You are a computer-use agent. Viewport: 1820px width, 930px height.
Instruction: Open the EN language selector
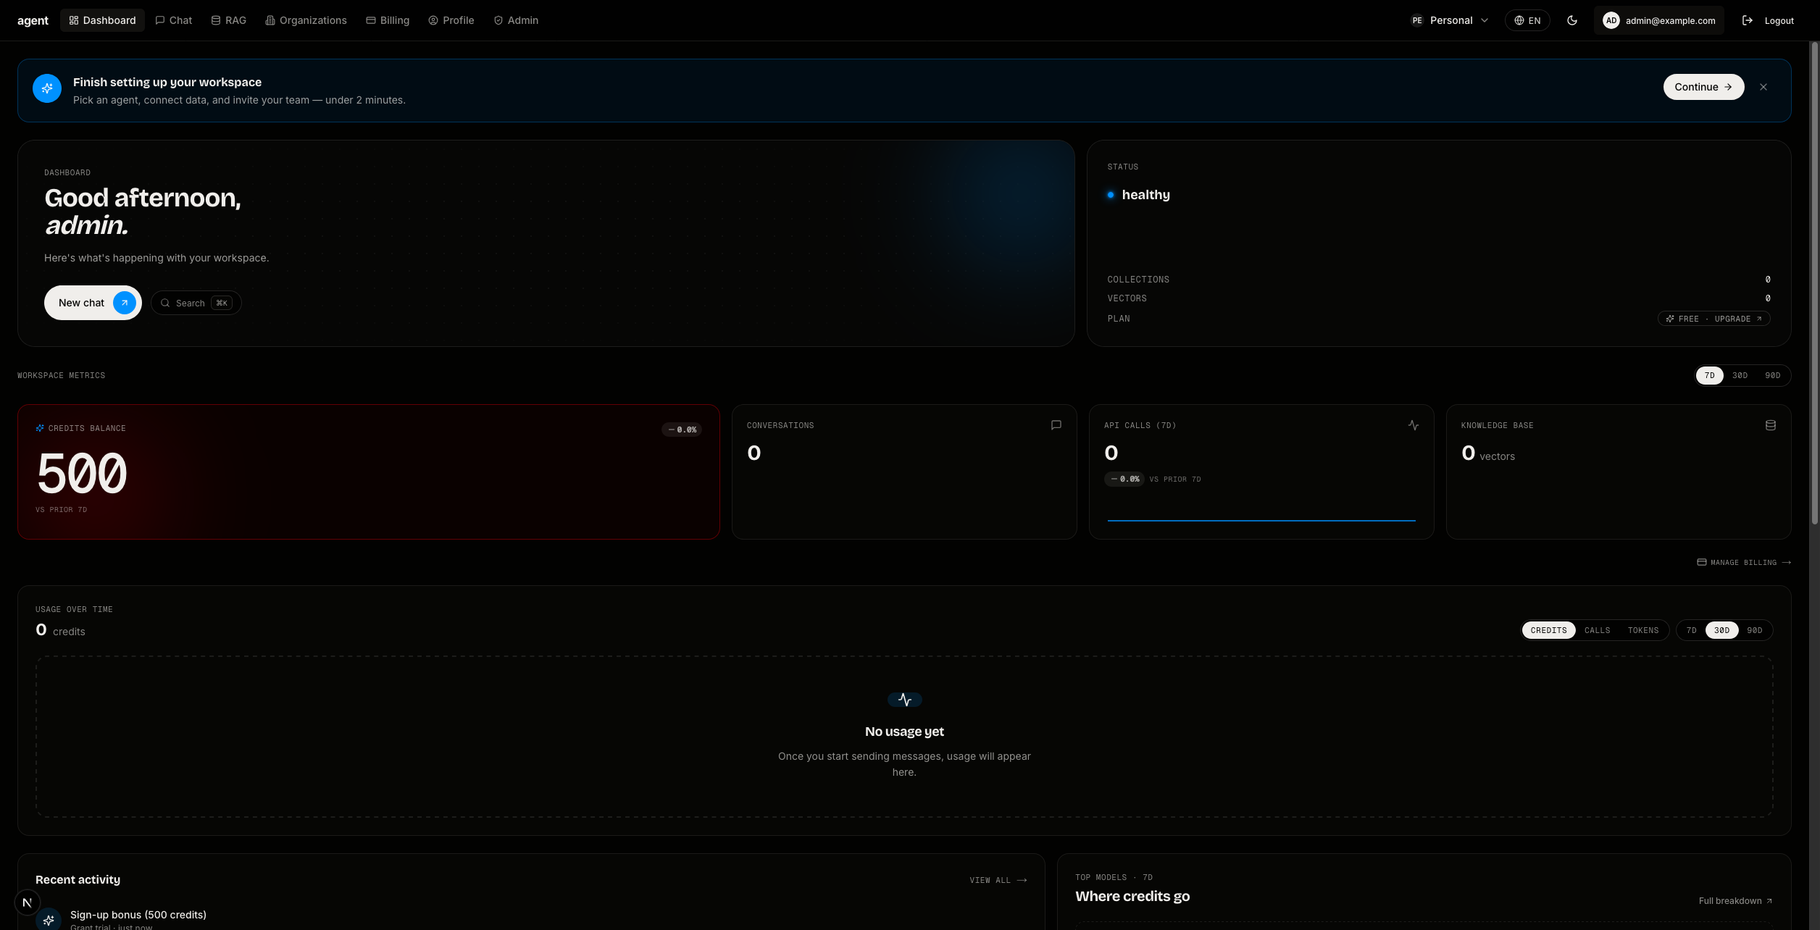tap(1527, 20)
